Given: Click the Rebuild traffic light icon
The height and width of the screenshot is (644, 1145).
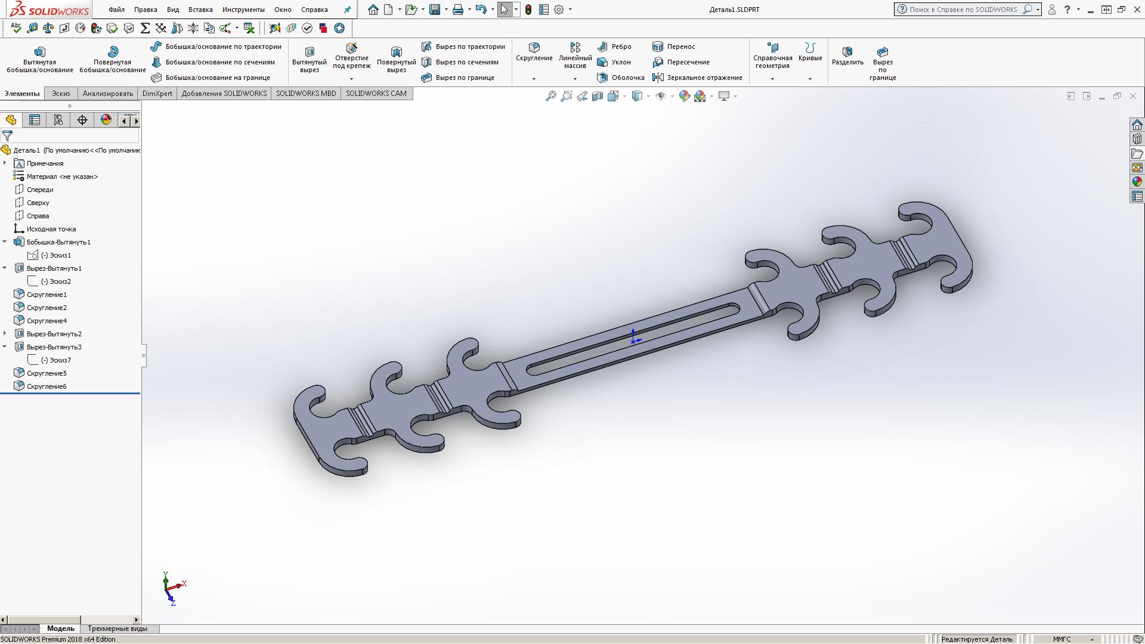Looking at the screenshot, I should pyautogui.click(x=528, y=10).
